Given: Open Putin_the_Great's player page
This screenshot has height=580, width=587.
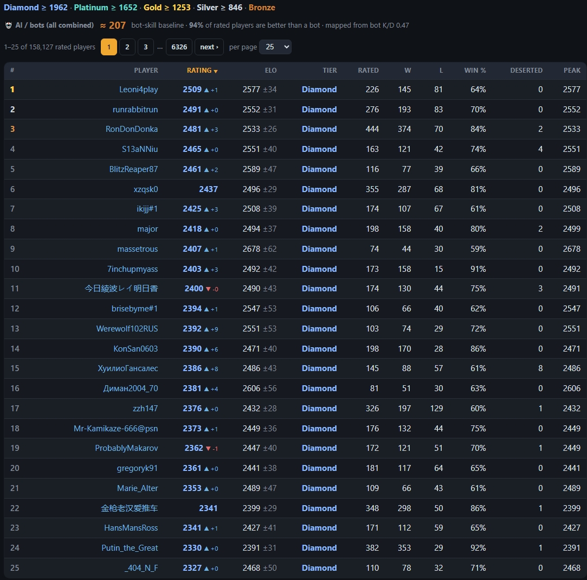Looking at the screenshot, I should (x=130, y=548).
